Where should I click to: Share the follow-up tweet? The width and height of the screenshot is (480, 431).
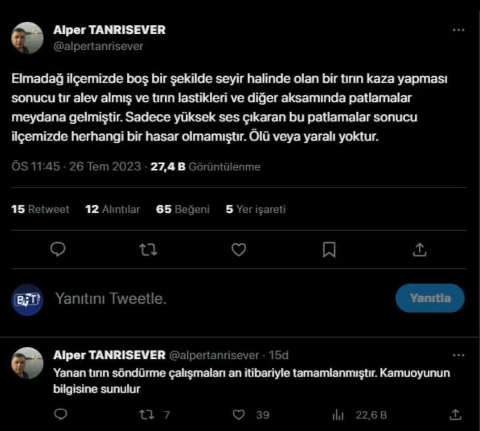[455, 414]
